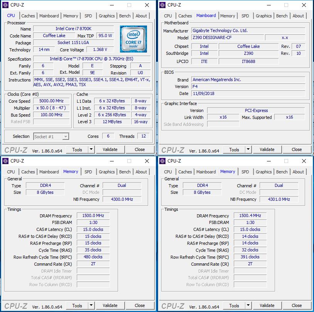
Task: Click the NB Frequency value '4300.0 MHz'
Action: [x=122, y=199]
